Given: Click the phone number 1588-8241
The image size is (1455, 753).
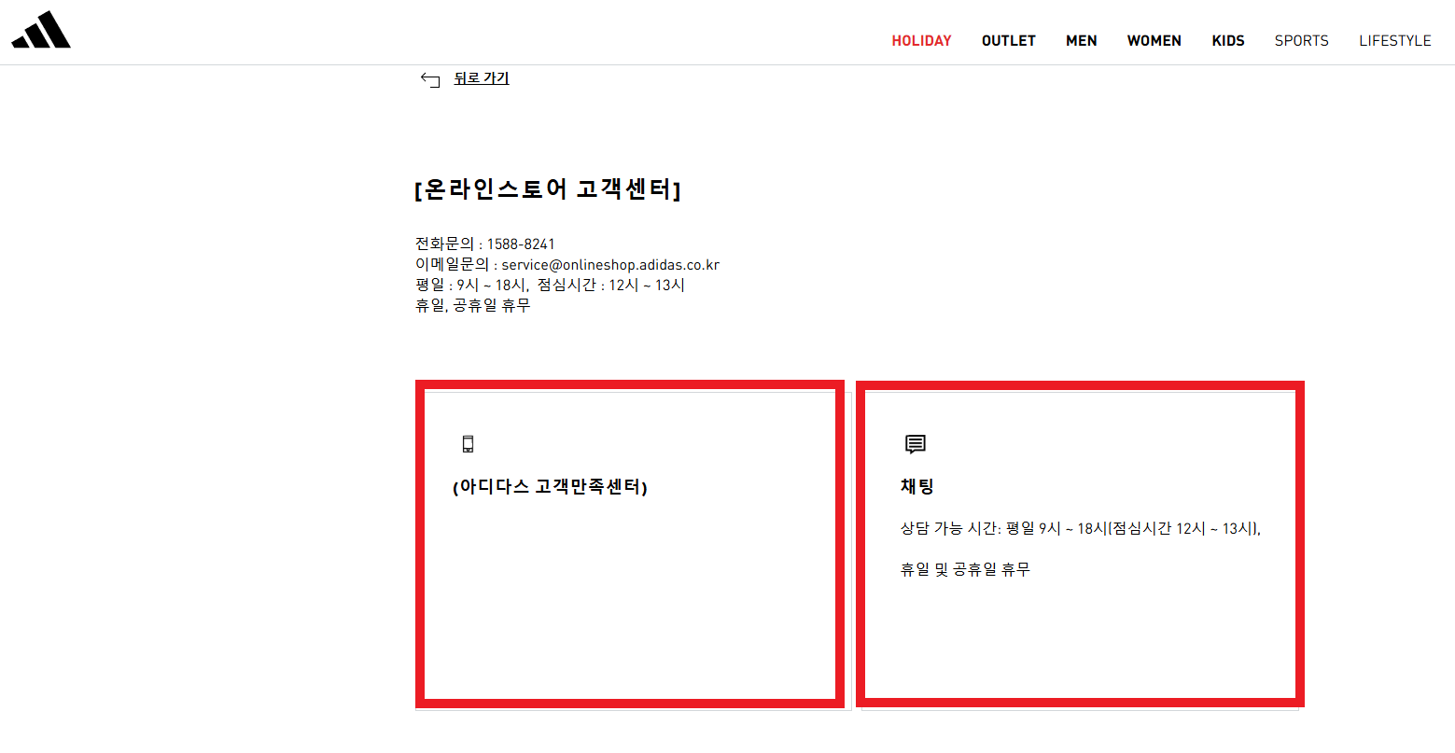Looking at the screenshot, I should [521, 244].
